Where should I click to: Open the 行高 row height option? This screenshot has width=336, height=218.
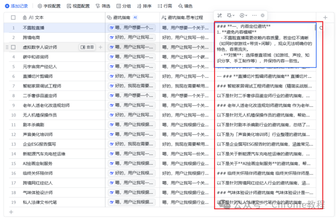(165, 6)
